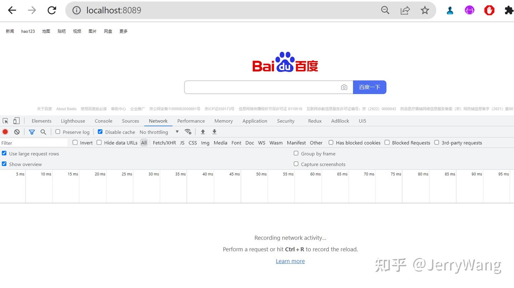514x288 pixels.
Task: Toggle the device toolbar icon in DevTools
Action: [x=16, y=121]
